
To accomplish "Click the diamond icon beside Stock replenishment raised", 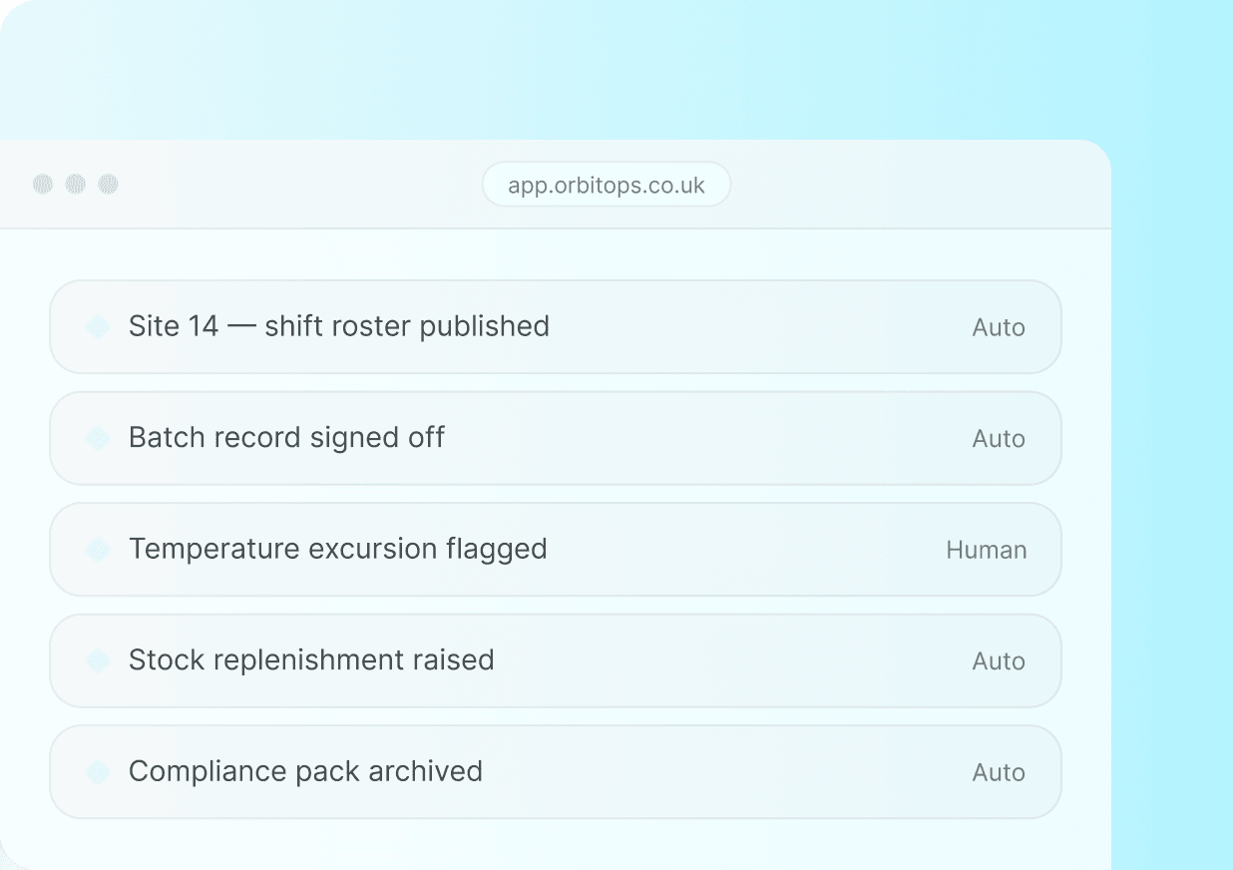I will pyautogui.click(x=98, y=660).
